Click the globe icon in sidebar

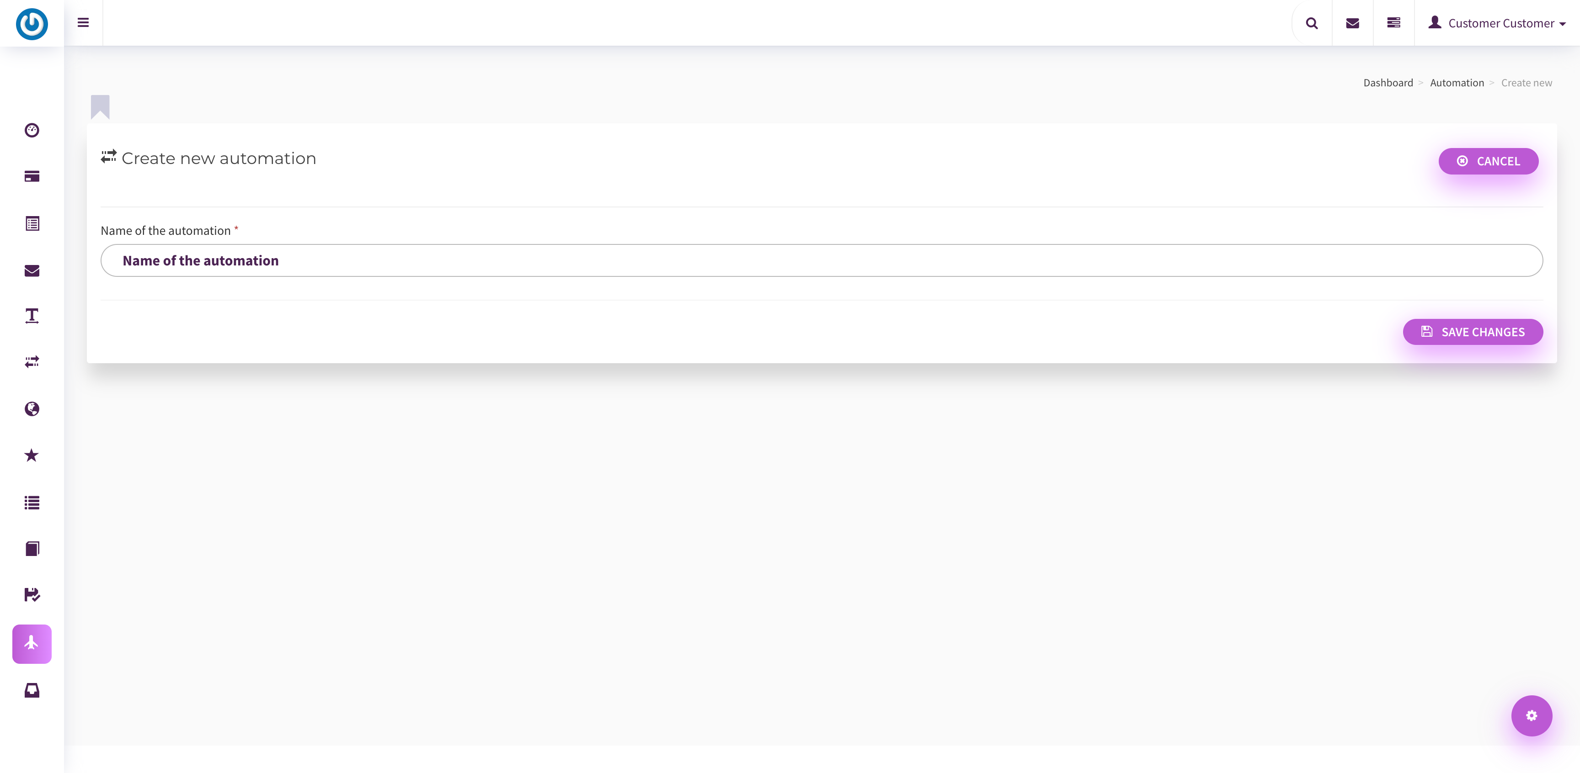click(32, 409)
